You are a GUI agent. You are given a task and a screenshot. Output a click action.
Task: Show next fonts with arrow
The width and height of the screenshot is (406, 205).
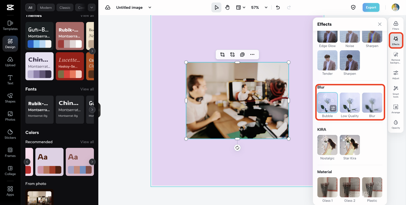92,110
